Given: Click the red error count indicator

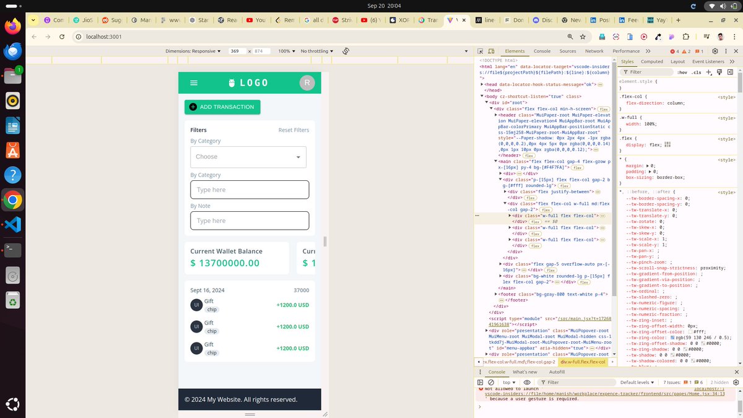Looking at the screenshot, I should pyautogui.click(x=674, y=51).
